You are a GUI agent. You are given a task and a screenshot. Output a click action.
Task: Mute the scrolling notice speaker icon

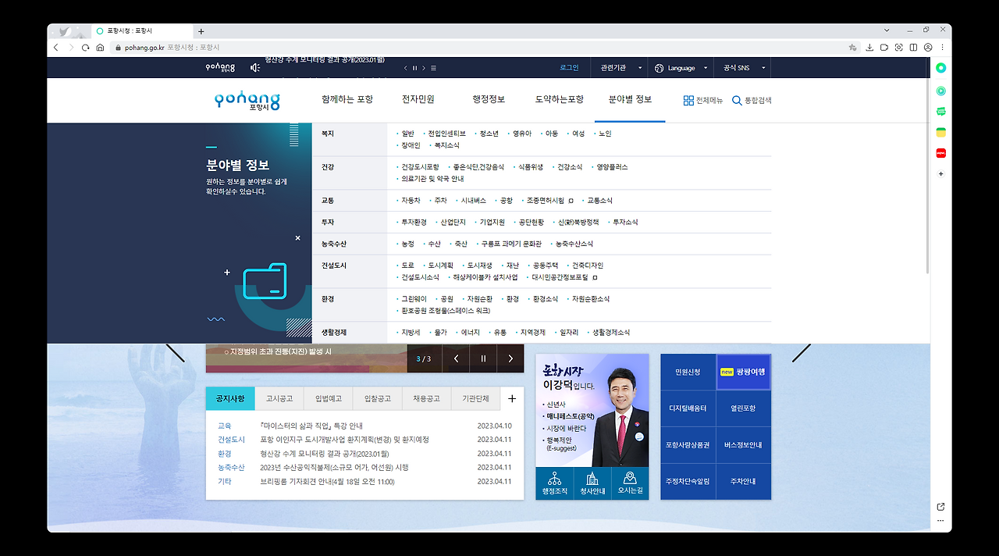pyautogui.click(x=254, y=67)
